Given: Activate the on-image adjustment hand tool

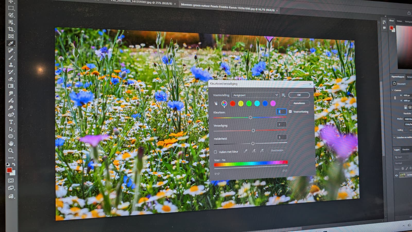Looking at the screenshot, I should click(x=216, y=103).
